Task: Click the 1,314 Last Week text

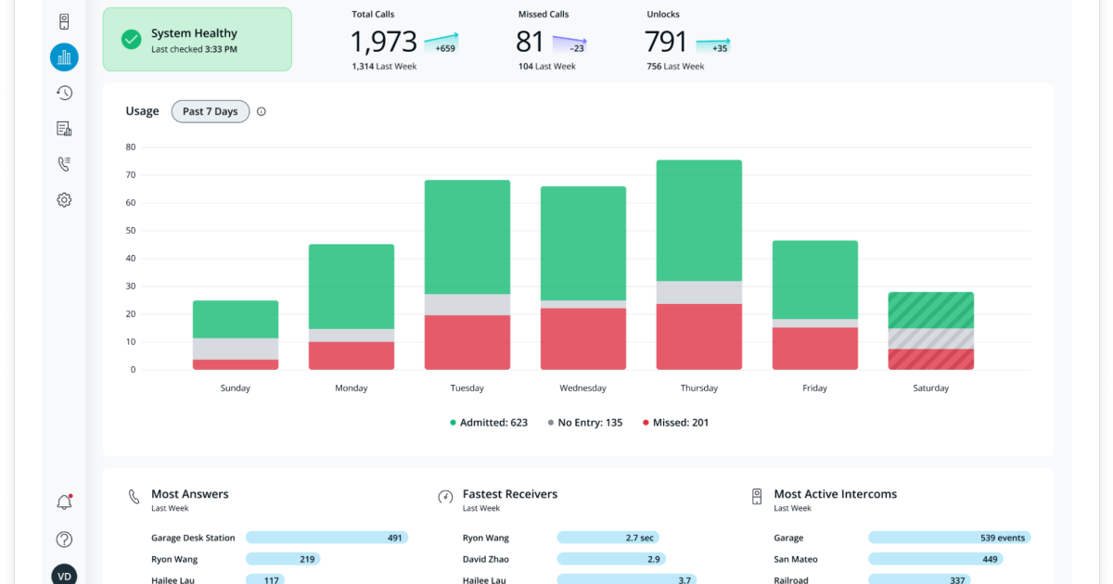Action: pos(384,67)
